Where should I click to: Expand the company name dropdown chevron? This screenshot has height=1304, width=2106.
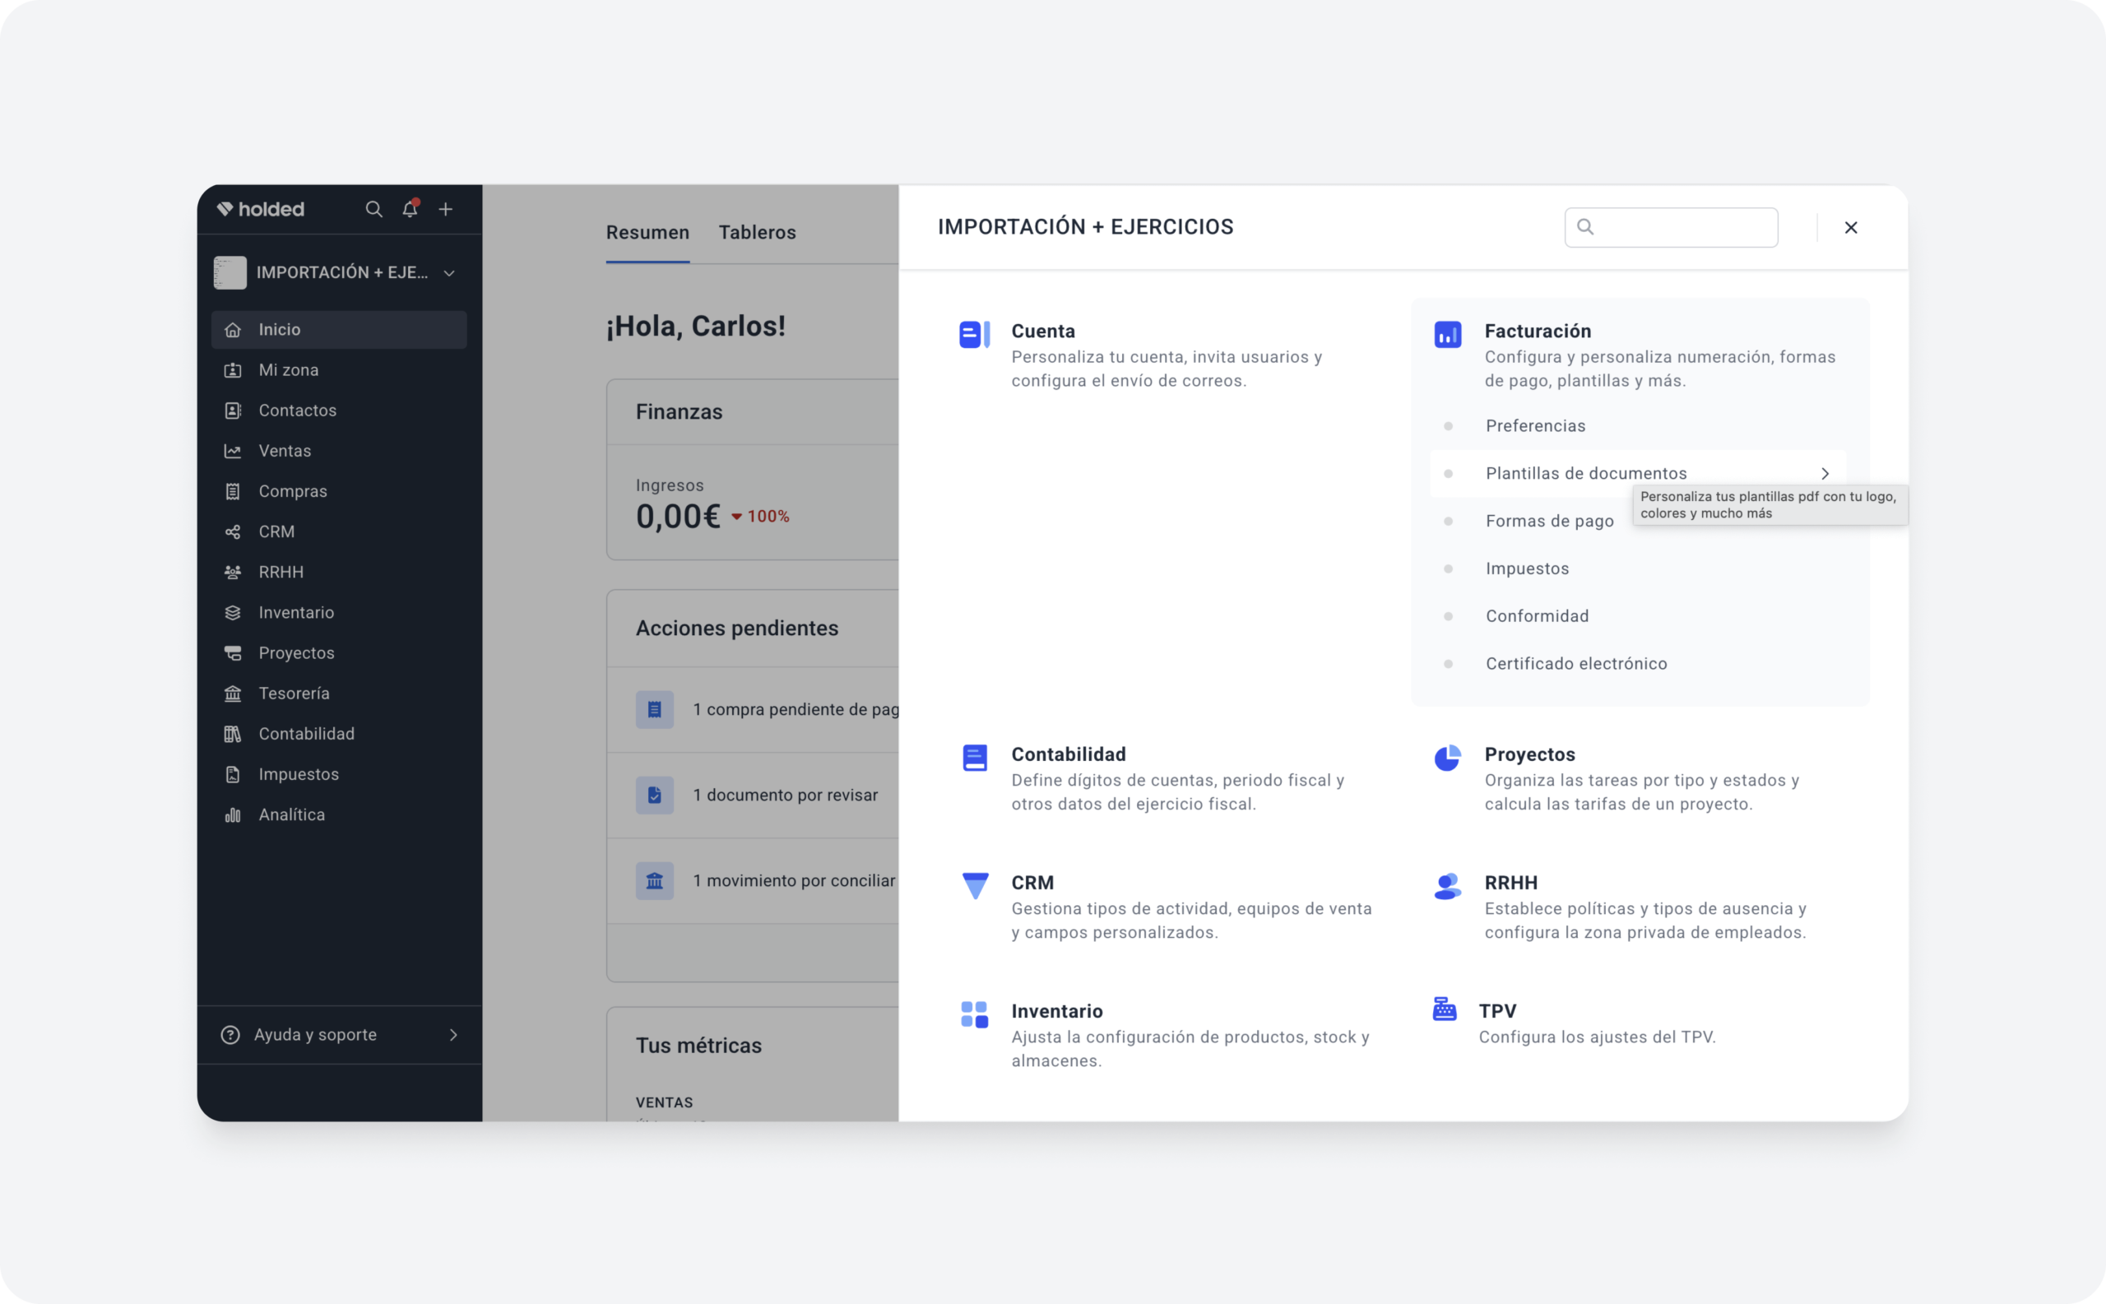pyautogui.click(x=449, y=272)
